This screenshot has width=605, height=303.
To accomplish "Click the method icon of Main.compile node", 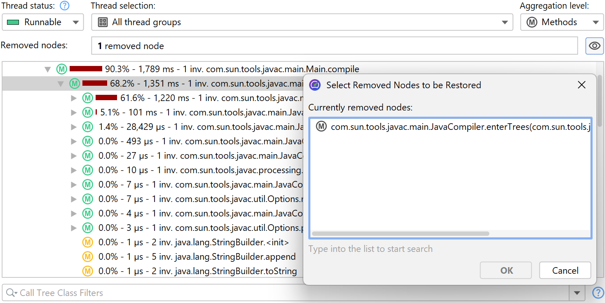I will point(61,69).
